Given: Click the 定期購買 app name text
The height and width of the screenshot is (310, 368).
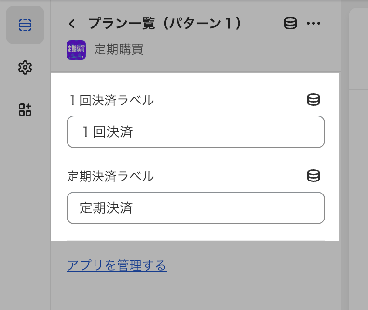Looking at the screenshot, I should (119, 50).
